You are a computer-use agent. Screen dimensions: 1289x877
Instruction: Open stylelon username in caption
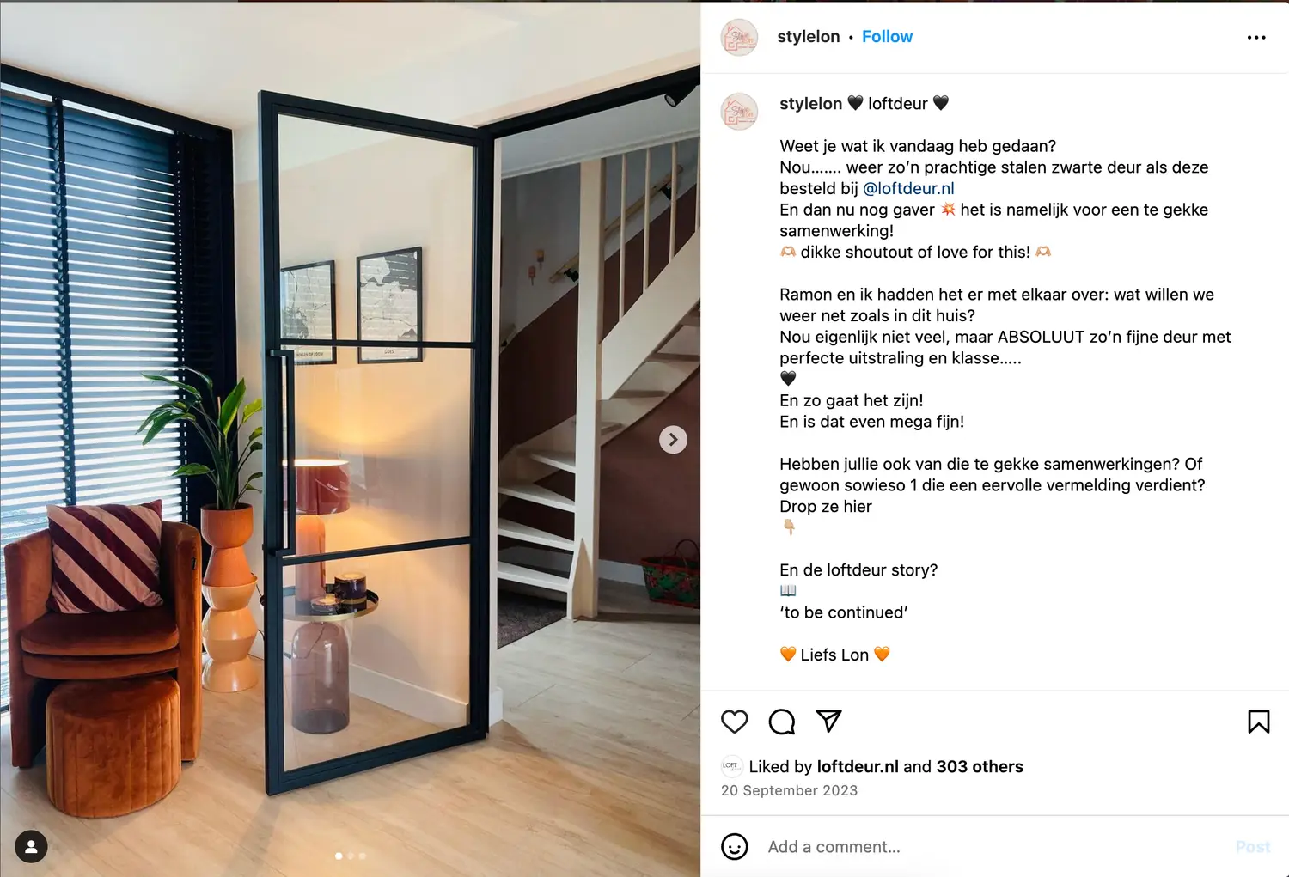pos(810,104)
